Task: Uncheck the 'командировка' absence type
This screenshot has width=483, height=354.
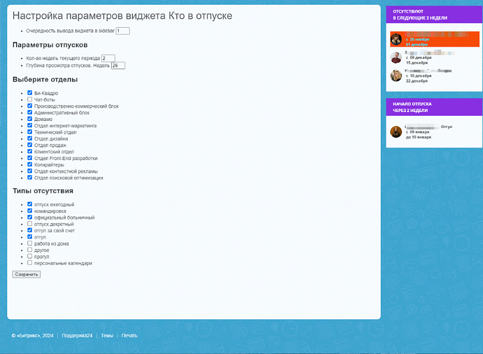Action: pos(28,211)
